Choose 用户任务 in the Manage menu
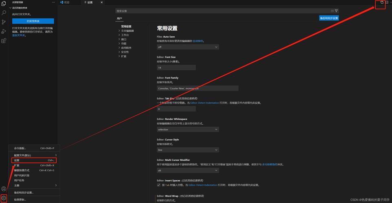This screenshot has width=392, height=203. tap(34, 180)
